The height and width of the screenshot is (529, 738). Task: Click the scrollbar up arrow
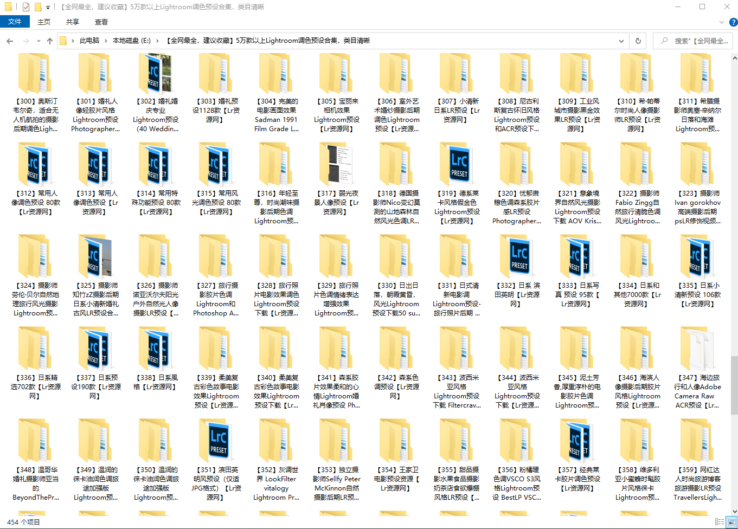coord(734,57)
